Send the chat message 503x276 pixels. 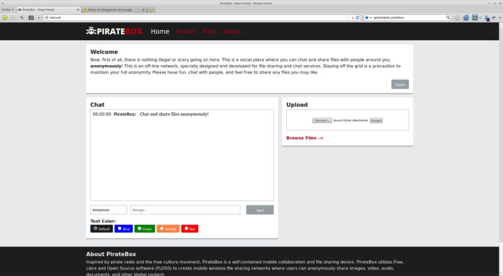(x=260, y=210)
